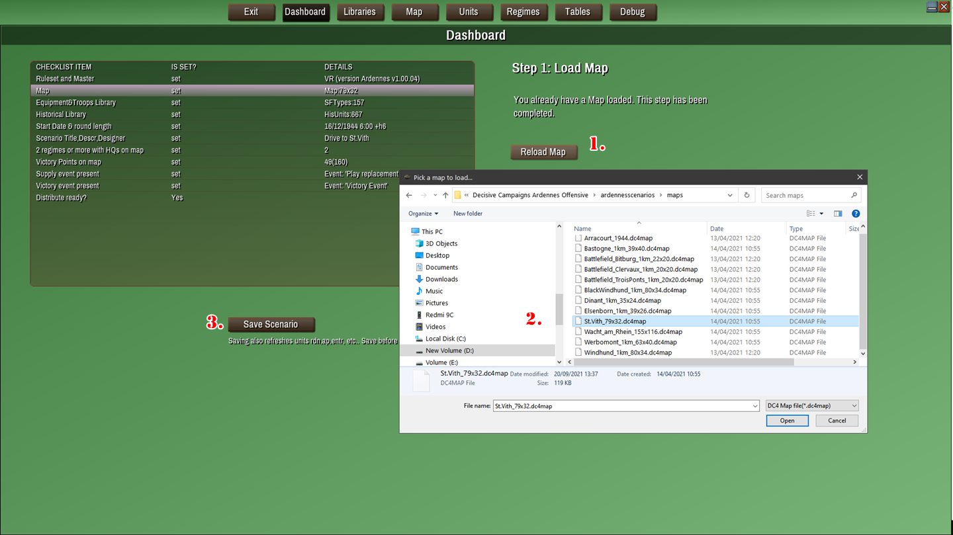Viewport: 953px width, 535px height.
Task: Open Local Disk (C:)
Action: (x=445, y=339)
